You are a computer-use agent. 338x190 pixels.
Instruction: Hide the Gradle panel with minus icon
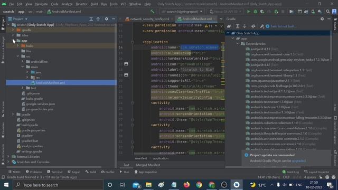tap(329, 19)
